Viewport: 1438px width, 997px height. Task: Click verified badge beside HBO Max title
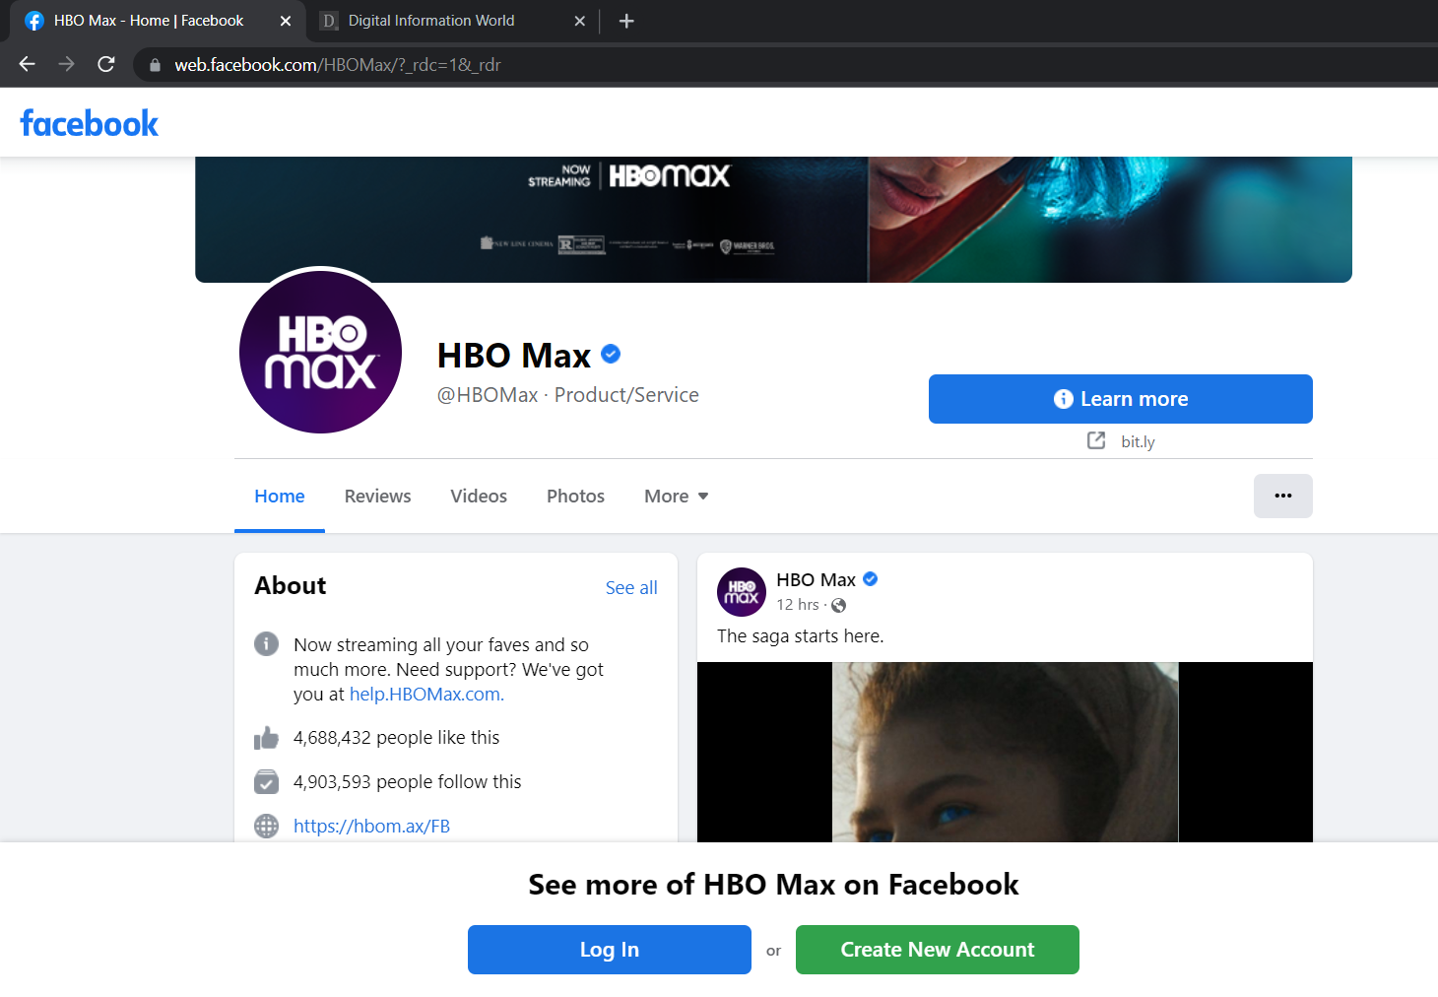611,354
